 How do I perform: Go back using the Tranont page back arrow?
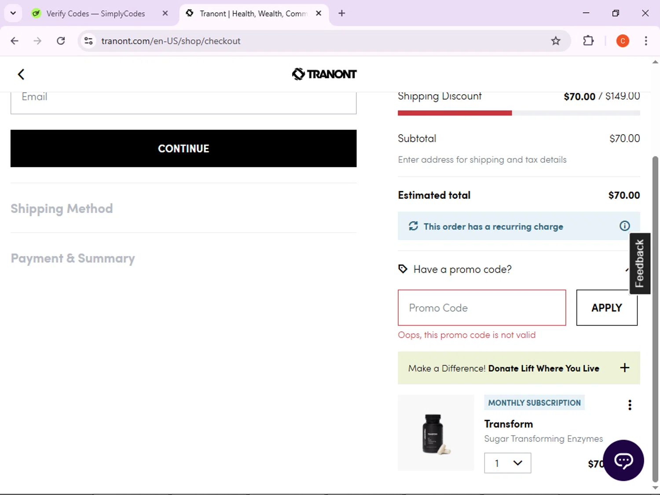[x=21, y=74]
